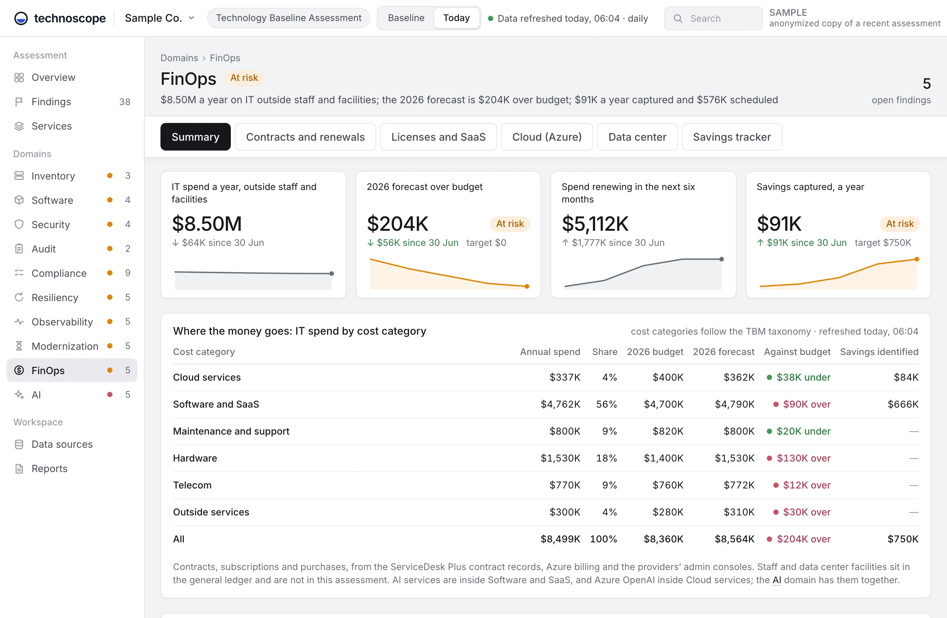Open the Savings tracker tab

(x=732, y=137)
